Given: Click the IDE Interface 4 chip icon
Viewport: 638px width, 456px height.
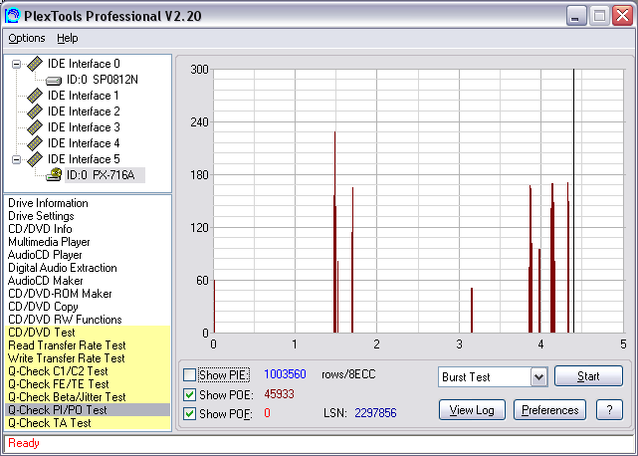Looking at the screenshot, I should coord(35,143).
